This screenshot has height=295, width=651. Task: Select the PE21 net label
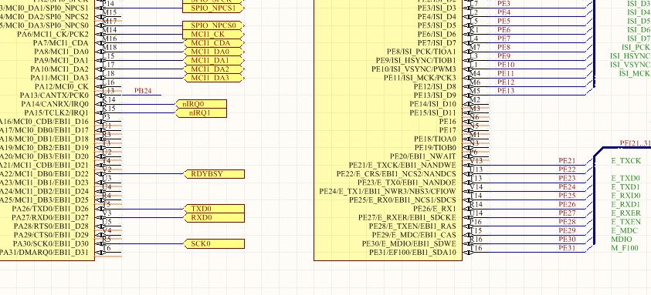click(x=567, y=161)
